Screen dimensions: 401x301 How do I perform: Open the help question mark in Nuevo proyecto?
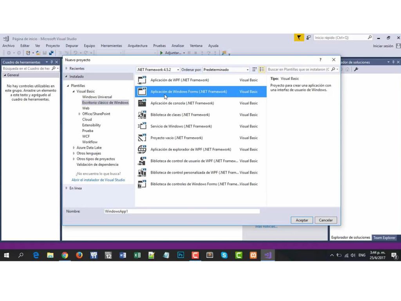tap(320, 60)
